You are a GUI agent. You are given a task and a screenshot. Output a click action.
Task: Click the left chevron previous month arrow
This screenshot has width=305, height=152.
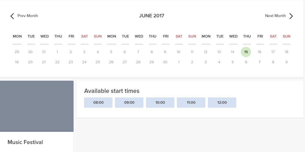[x=12, y=16]
